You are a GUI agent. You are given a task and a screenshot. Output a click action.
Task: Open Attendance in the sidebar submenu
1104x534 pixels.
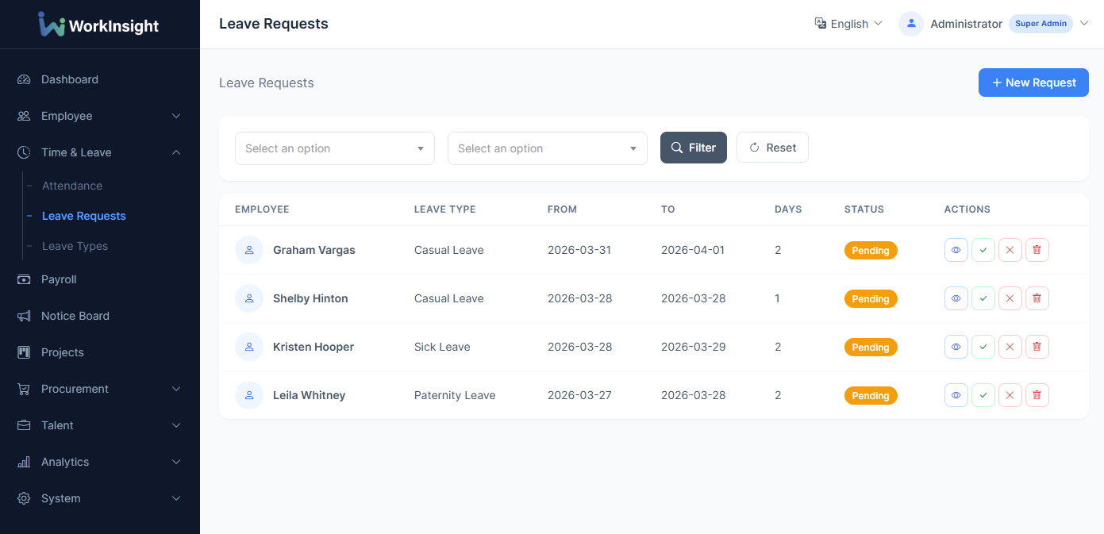[72, 186]
